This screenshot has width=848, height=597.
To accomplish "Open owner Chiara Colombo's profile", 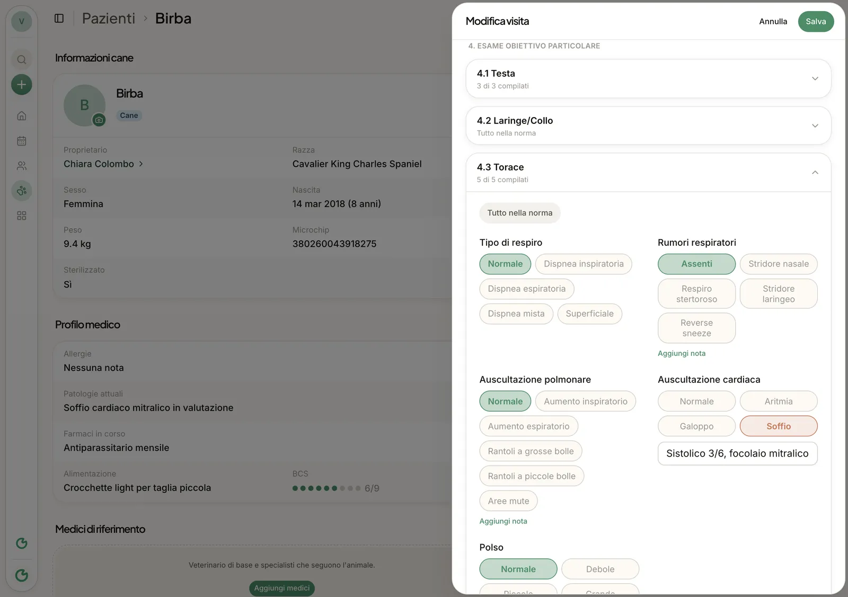I will coord(103,164).
